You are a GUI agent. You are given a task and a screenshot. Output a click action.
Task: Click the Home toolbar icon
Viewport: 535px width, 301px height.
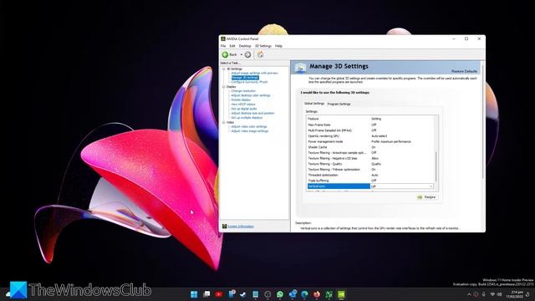point(260,54)
